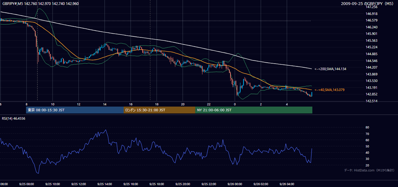Click price axis value 147.256

coord(372,7)
